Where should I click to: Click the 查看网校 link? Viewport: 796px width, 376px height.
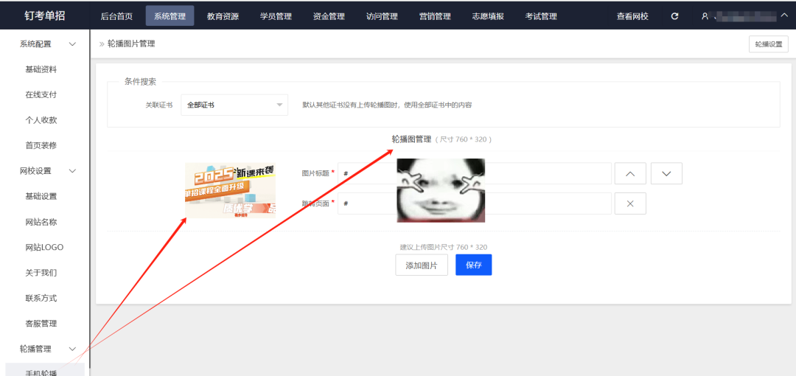click(632, 16)
